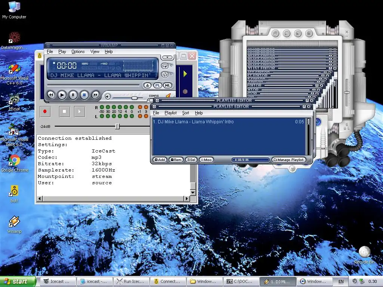Stop playback in Winamp
The image size is (383, 287).
[84, 95]
